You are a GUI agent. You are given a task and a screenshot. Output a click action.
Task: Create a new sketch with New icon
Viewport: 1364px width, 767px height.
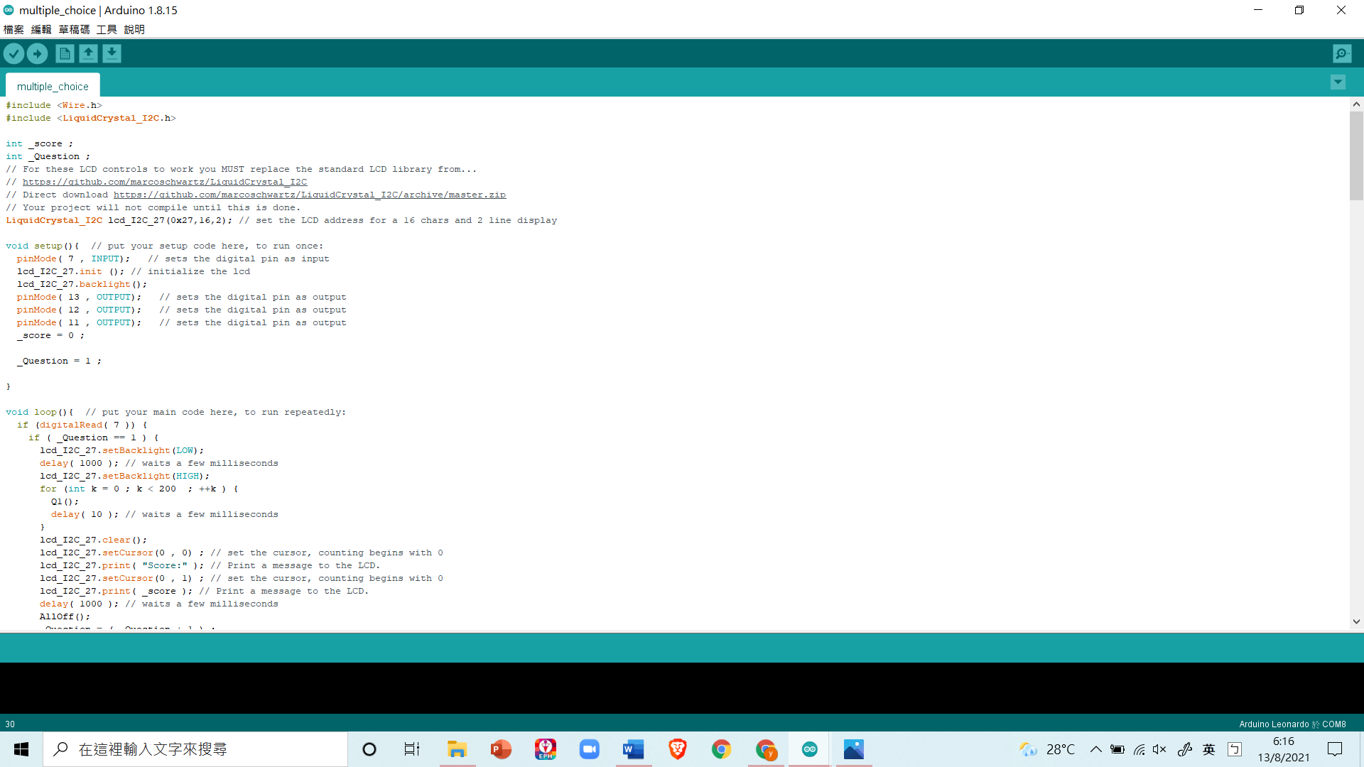pyautogui.click(x=65, y=53)
